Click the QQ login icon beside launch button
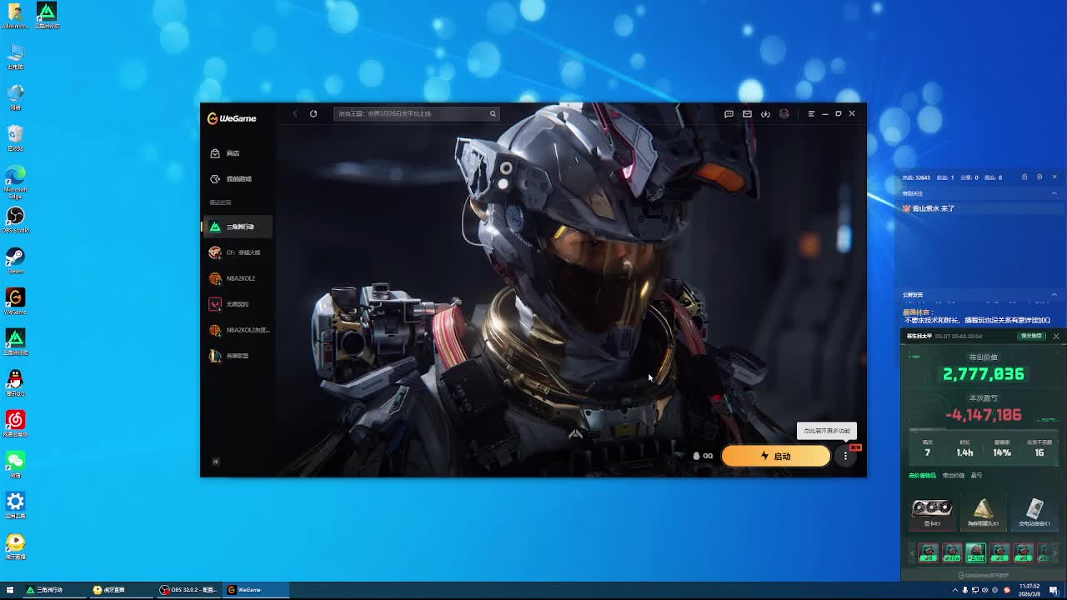 point(703,456)
